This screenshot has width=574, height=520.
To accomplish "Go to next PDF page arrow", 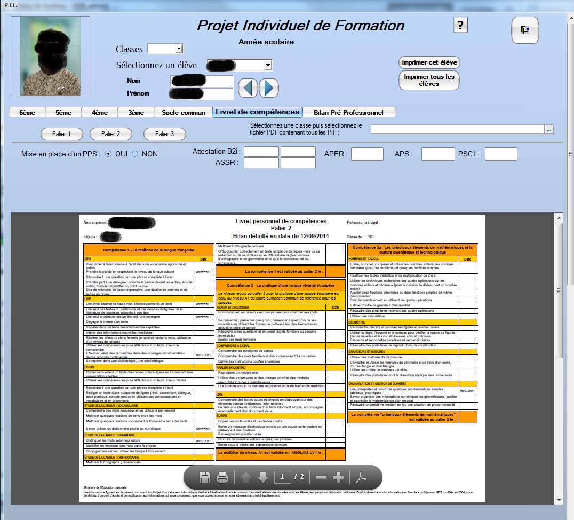I will click(x=262, y=477).
